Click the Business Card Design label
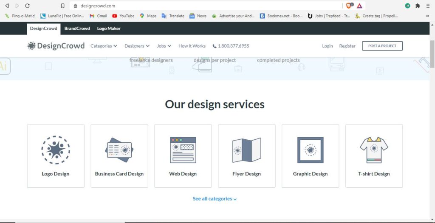This screenshot has width=435, height=223. tap(119, 174)
